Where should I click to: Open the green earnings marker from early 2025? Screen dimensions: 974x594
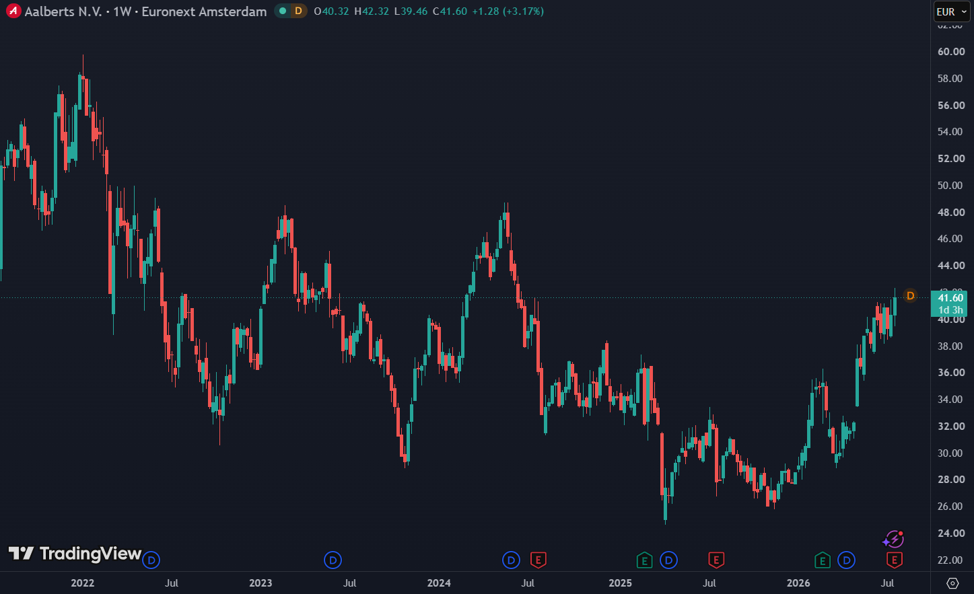[644, 560]
